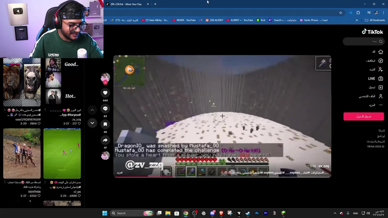Open the comments bubble showing 83
Viewport: 388px width, 218px height.
click(x=105, y=109)
